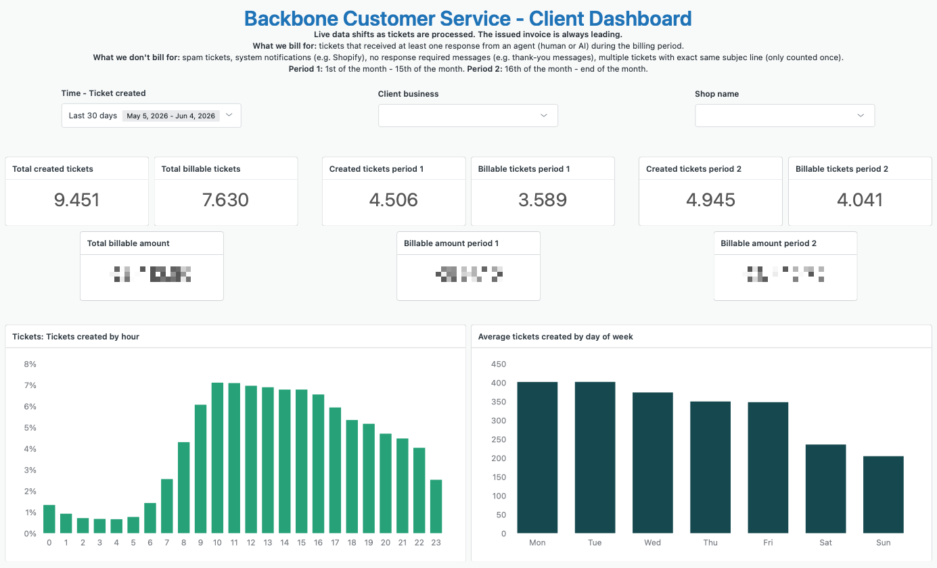Click the Sat bar in day of week chart
The height and width of the screenshot is (568, 937).
(x=825, y=489)
